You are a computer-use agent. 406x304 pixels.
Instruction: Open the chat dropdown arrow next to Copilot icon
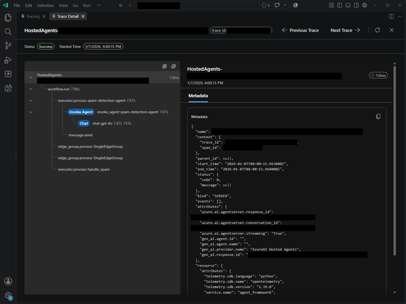pos(285,5)
